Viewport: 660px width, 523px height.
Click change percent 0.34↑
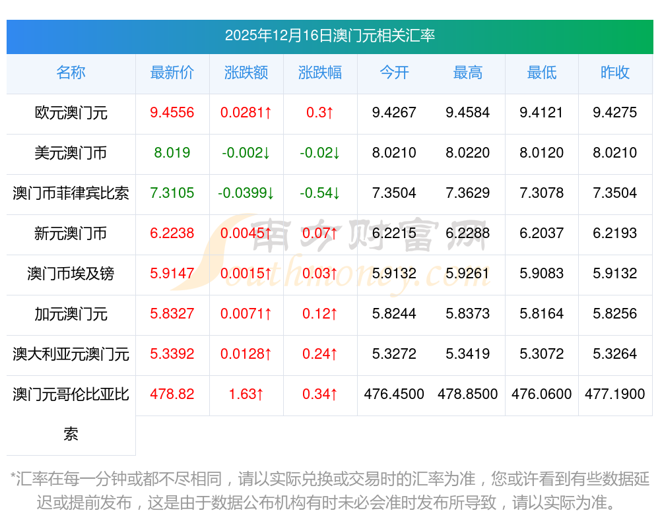click(x=320, y=394)
